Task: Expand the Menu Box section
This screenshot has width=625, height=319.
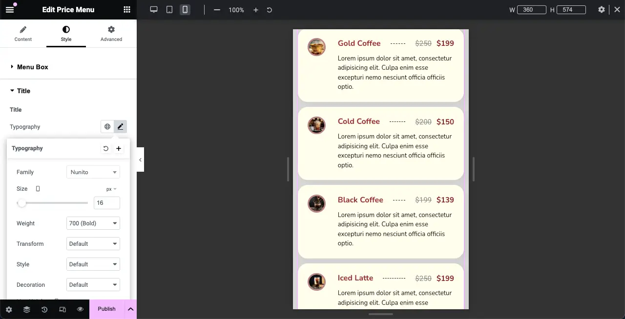Action: [68, 67]
